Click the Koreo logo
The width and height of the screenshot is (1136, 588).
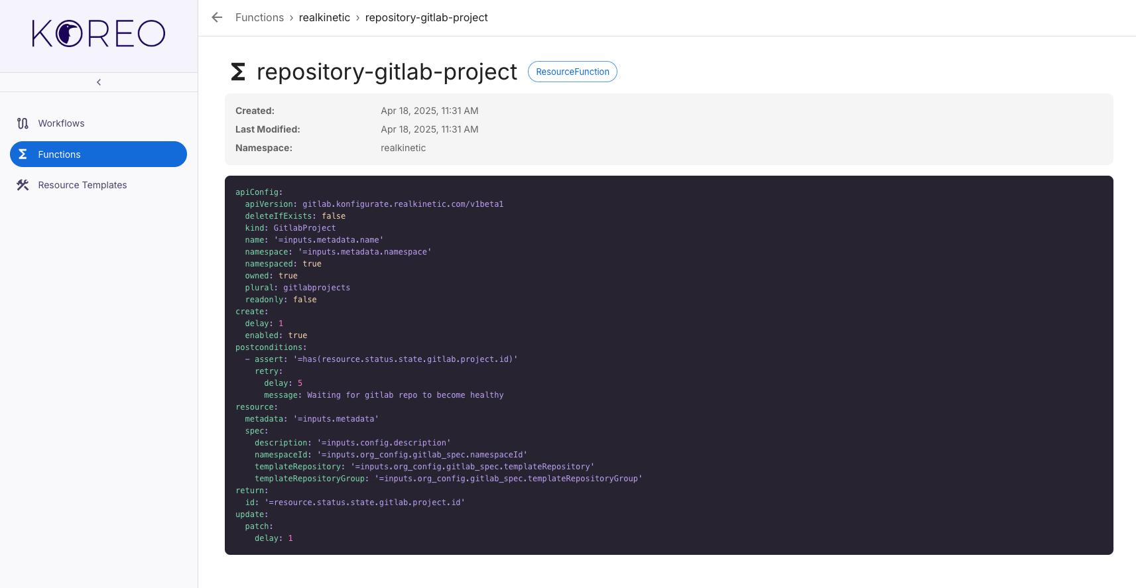tap(99, 34)
